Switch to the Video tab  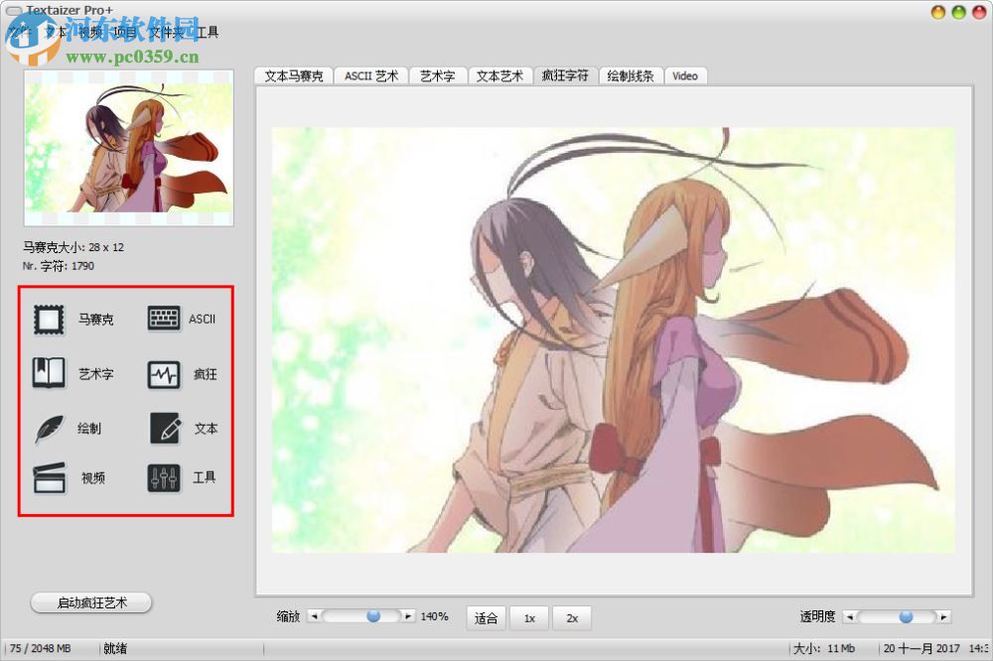coord(685,75)
